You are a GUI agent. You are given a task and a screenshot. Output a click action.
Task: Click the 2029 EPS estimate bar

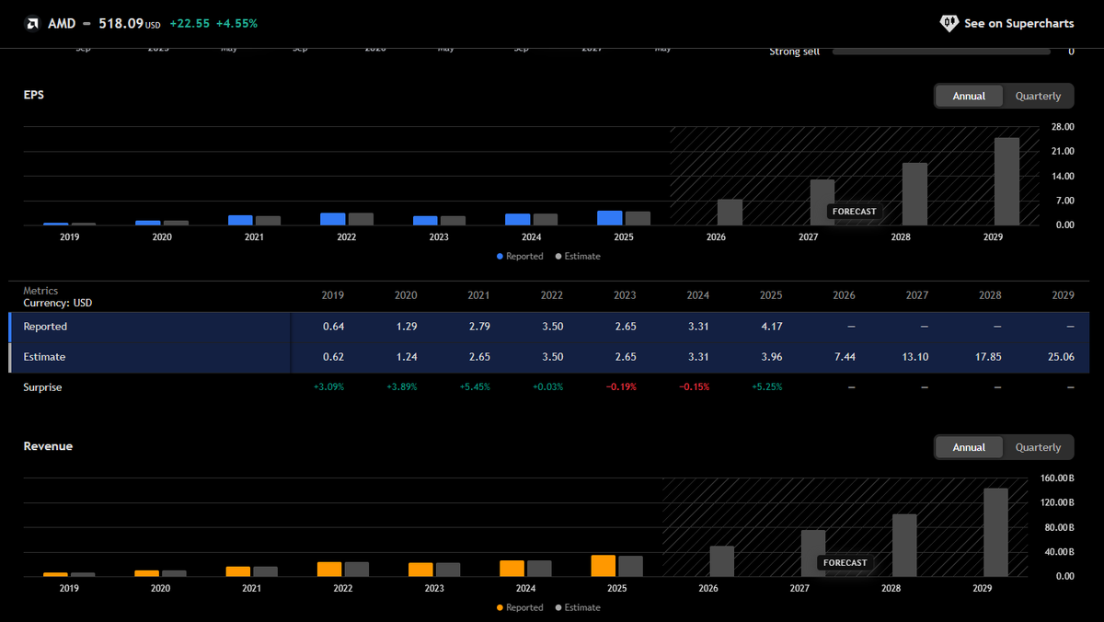(1006, 181)
